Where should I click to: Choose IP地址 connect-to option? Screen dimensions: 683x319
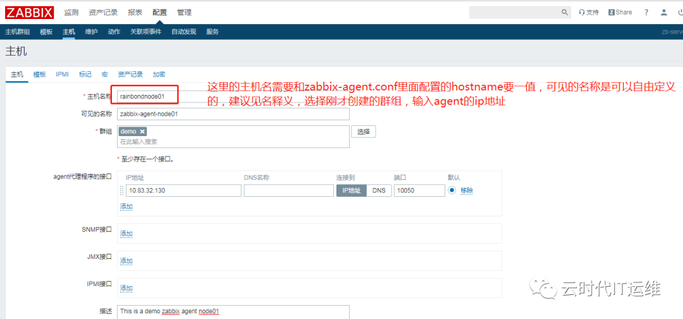point(351,191)
